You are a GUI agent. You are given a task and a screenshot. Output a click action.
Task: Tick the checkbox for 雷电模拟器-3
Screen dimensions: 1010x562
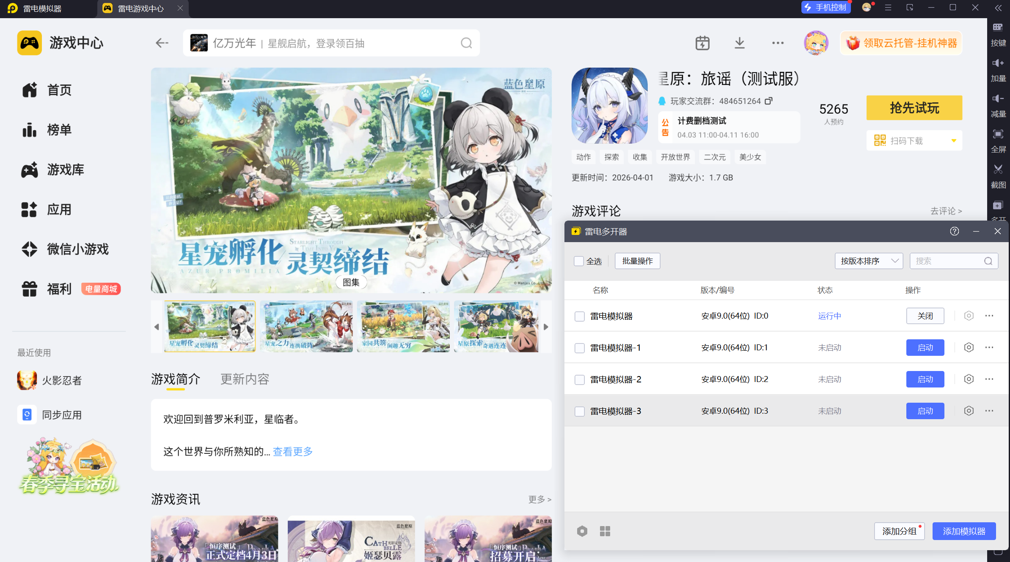point(580,412)
